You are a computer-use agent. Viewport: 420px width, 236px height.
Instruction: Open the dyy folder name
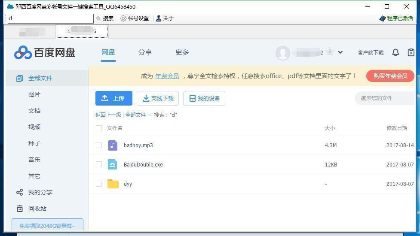pos(128,184)
